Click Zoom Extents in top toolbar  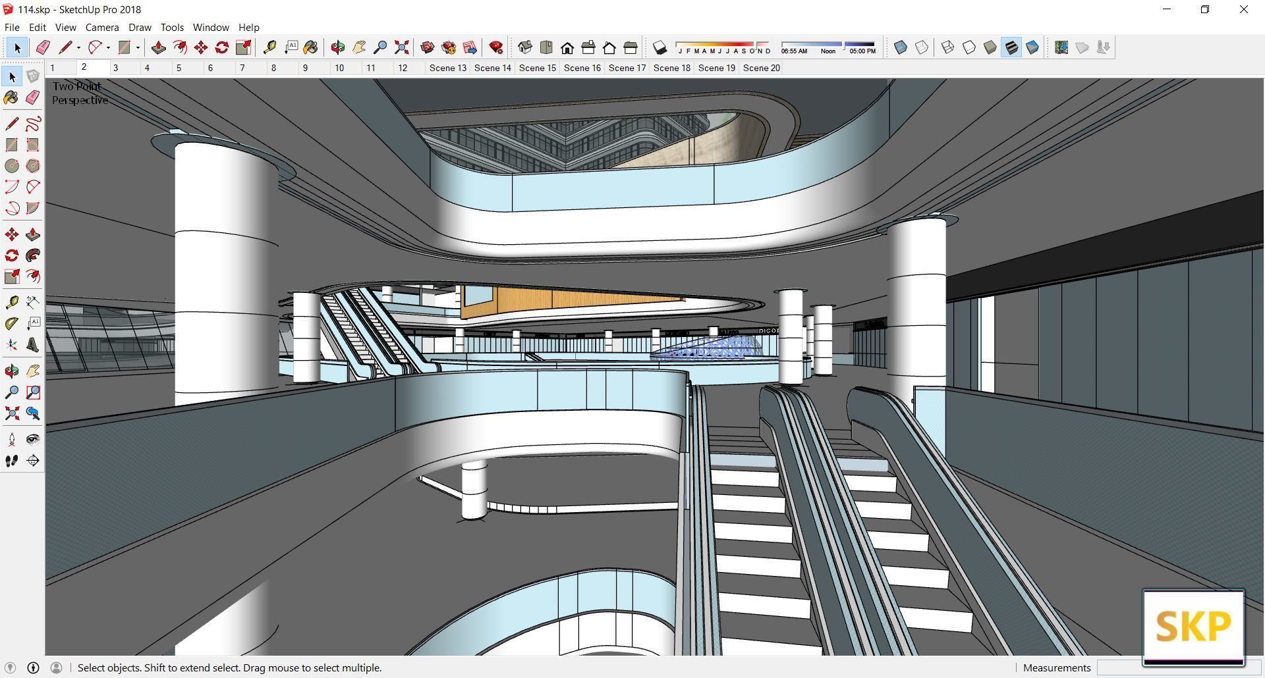pyautogui.click(x=401, y=47)
